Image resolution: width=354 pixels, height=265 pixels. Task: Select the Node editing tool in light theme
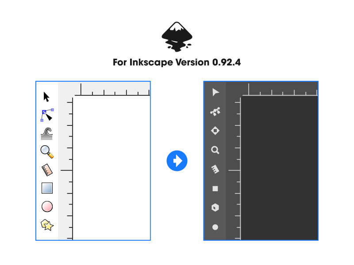click(47, 115)
